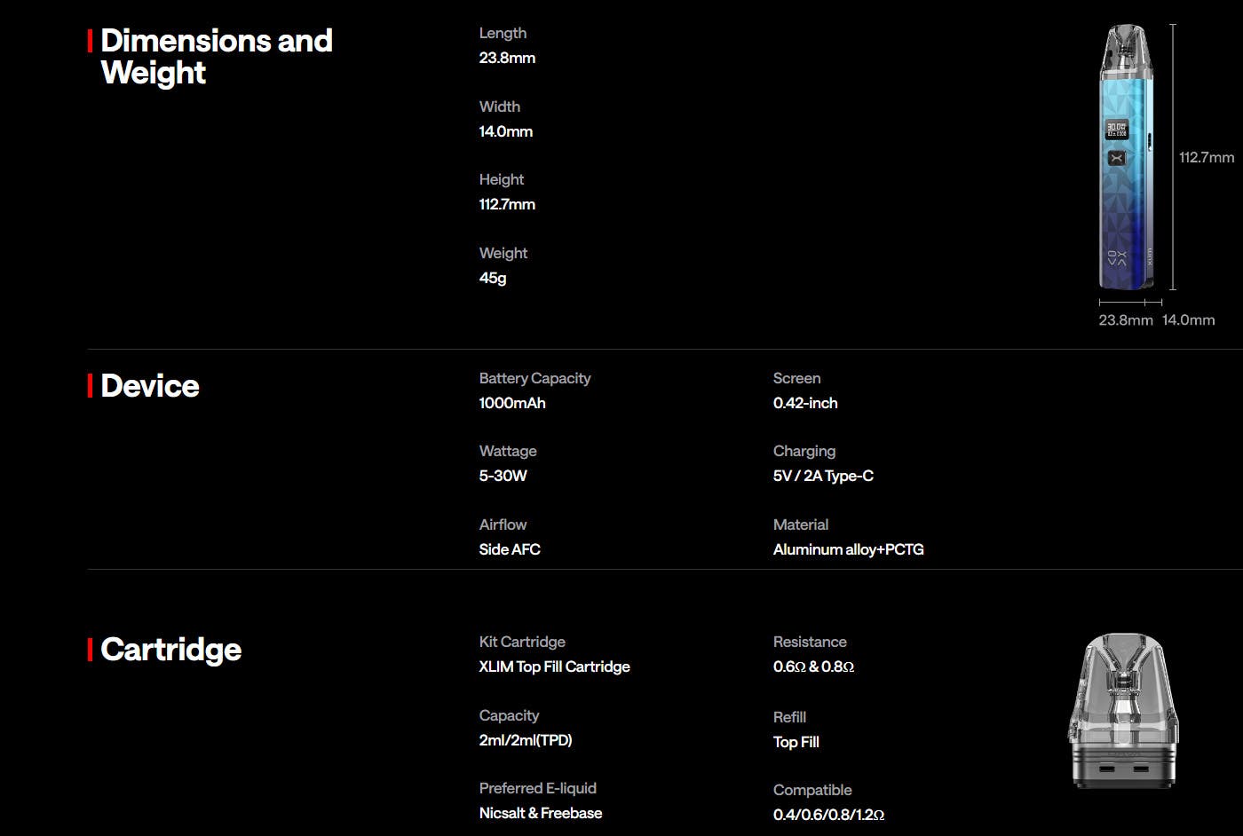Click the vape device product image
Screen dimensions: 1243x836
pyautogui.click(x=1127, y=157)
